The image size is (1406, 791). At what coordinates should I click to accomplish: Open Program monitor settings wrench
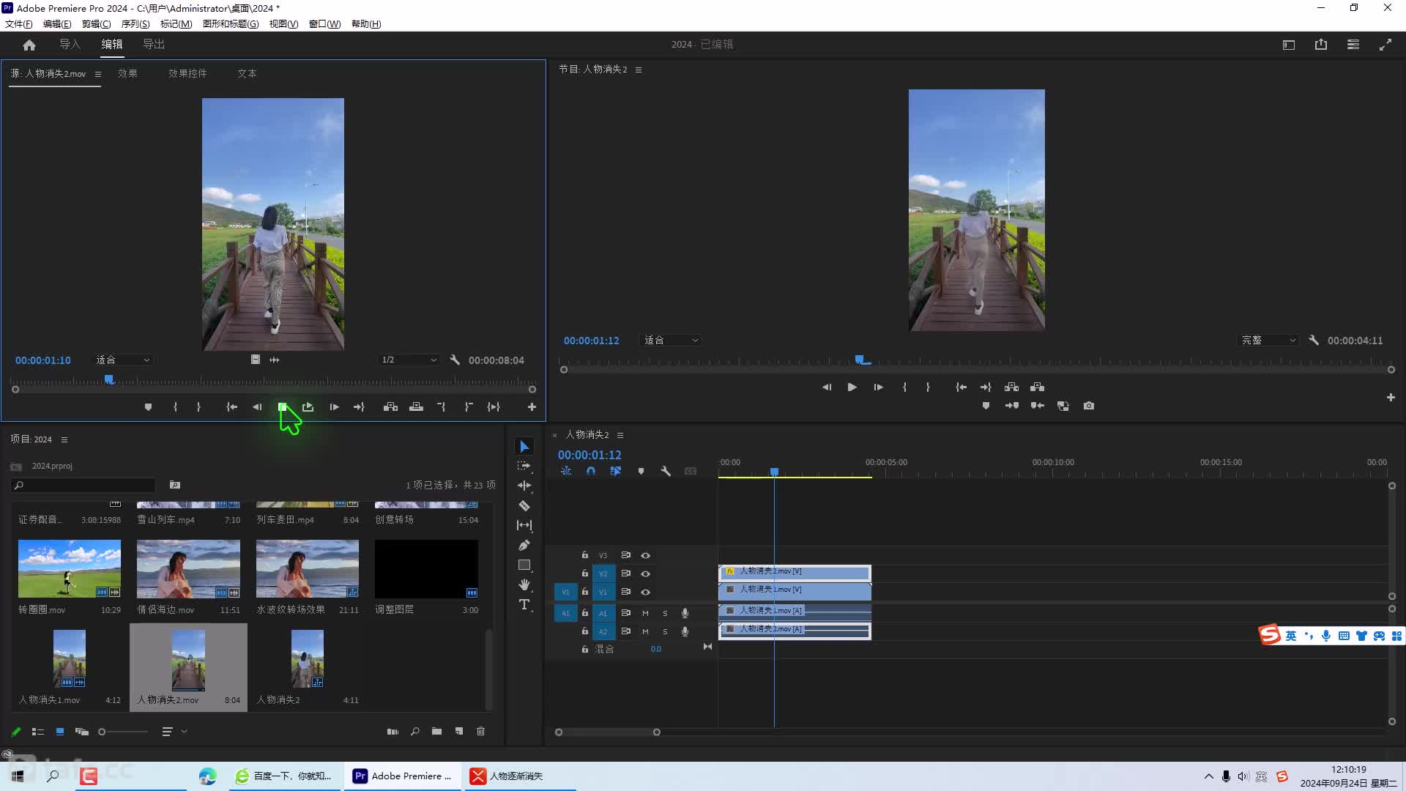click(x=1314, y=341)
